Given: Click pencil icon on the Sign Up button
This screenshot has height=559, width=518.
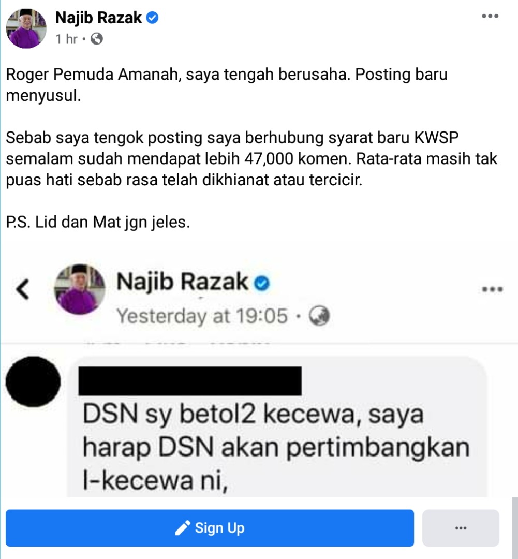Looking at the screenshot, I should click(183, 528).
